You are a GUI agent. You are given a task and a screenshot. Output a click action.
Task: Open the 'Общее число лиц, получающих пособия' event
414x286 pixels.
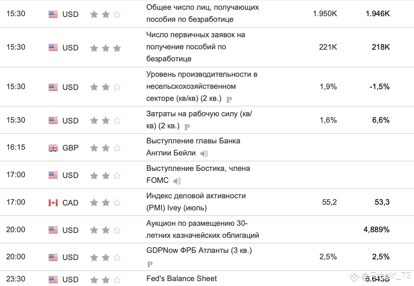202,13
